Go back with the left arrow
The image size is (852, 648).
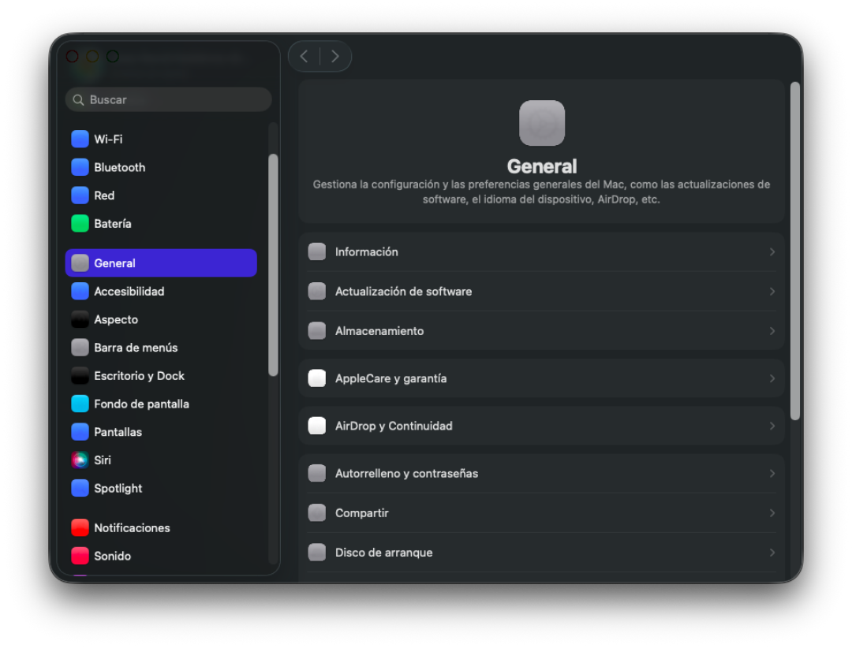pos(305,57)
